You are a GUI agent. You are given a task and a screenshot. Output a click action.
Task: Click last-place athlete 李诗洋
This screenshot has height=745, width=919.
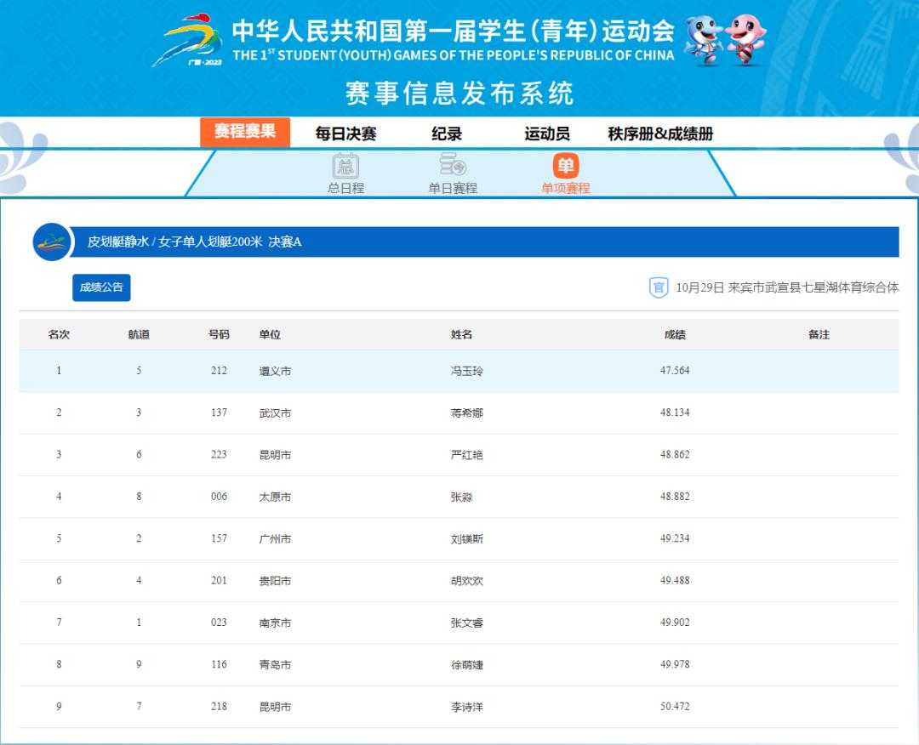click(466, 707)
